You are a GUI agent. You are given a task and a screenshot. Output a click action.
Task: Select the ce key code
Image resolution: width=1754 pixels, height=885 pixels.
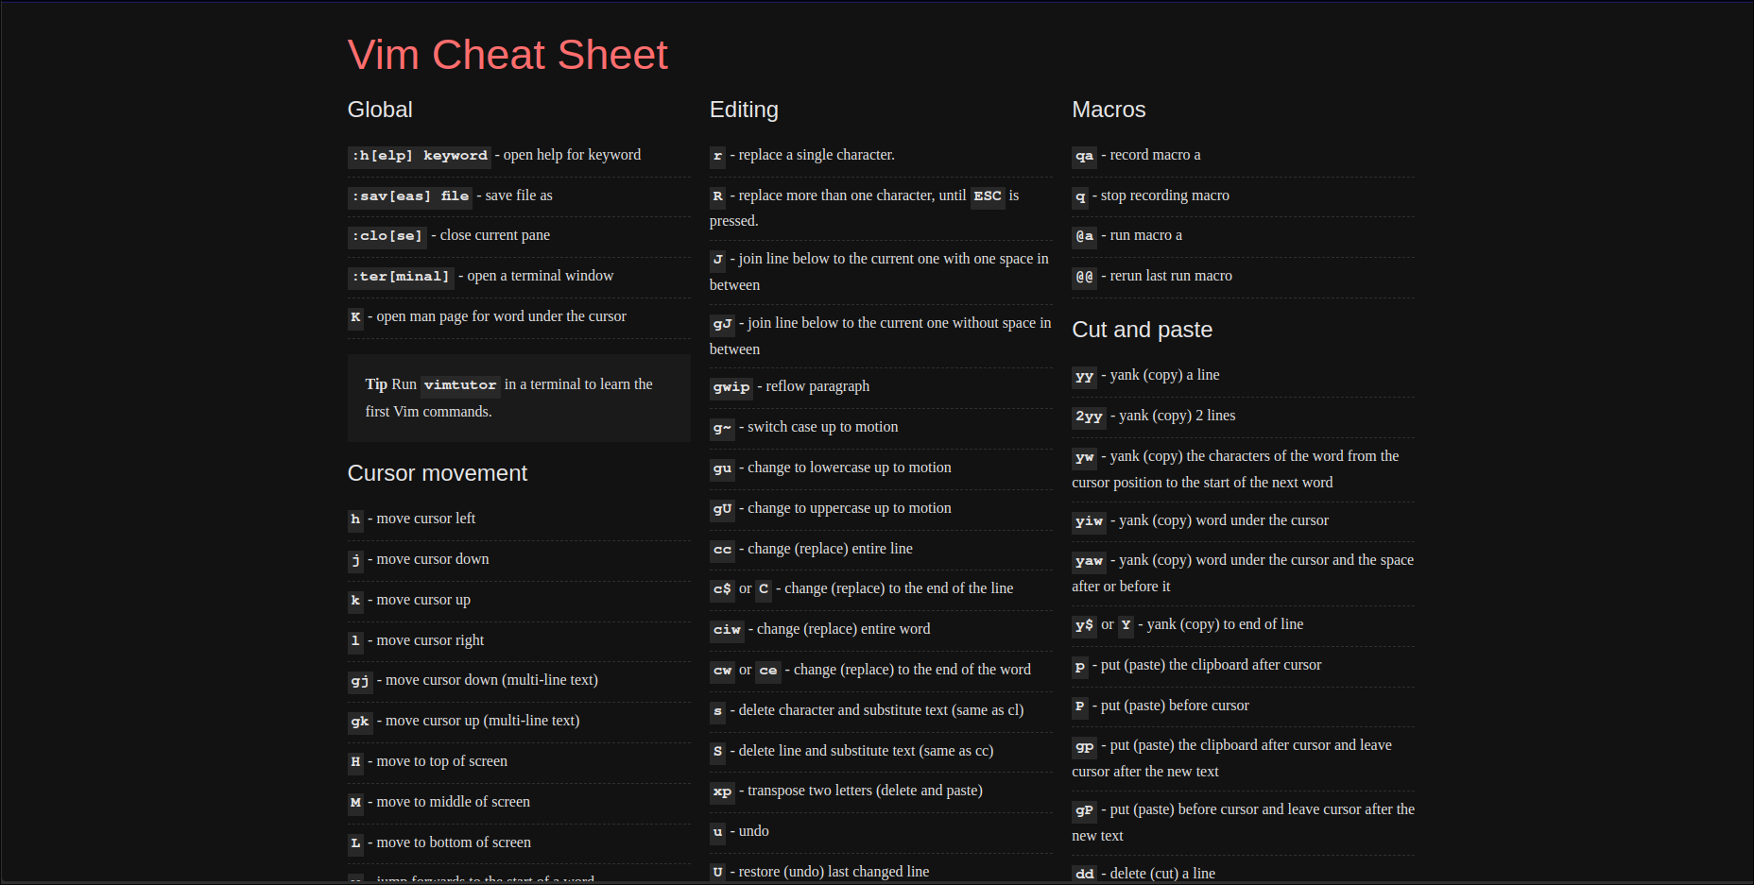(768, 671)
